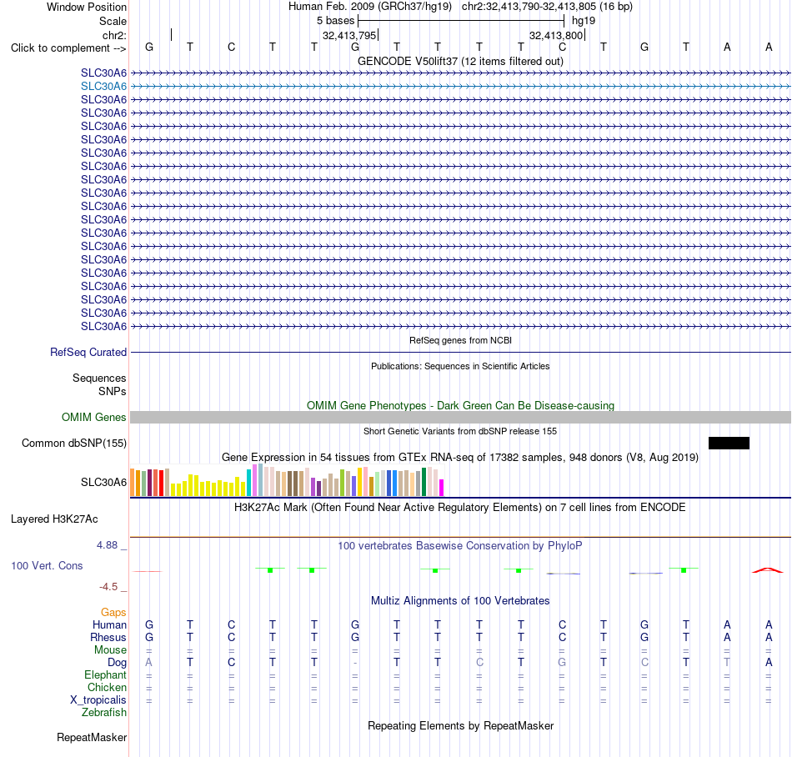The width and height of the screenshot is (792, 757).
Task: Select the X_tropicalis alignment row label
Action: tap(98, 700)
